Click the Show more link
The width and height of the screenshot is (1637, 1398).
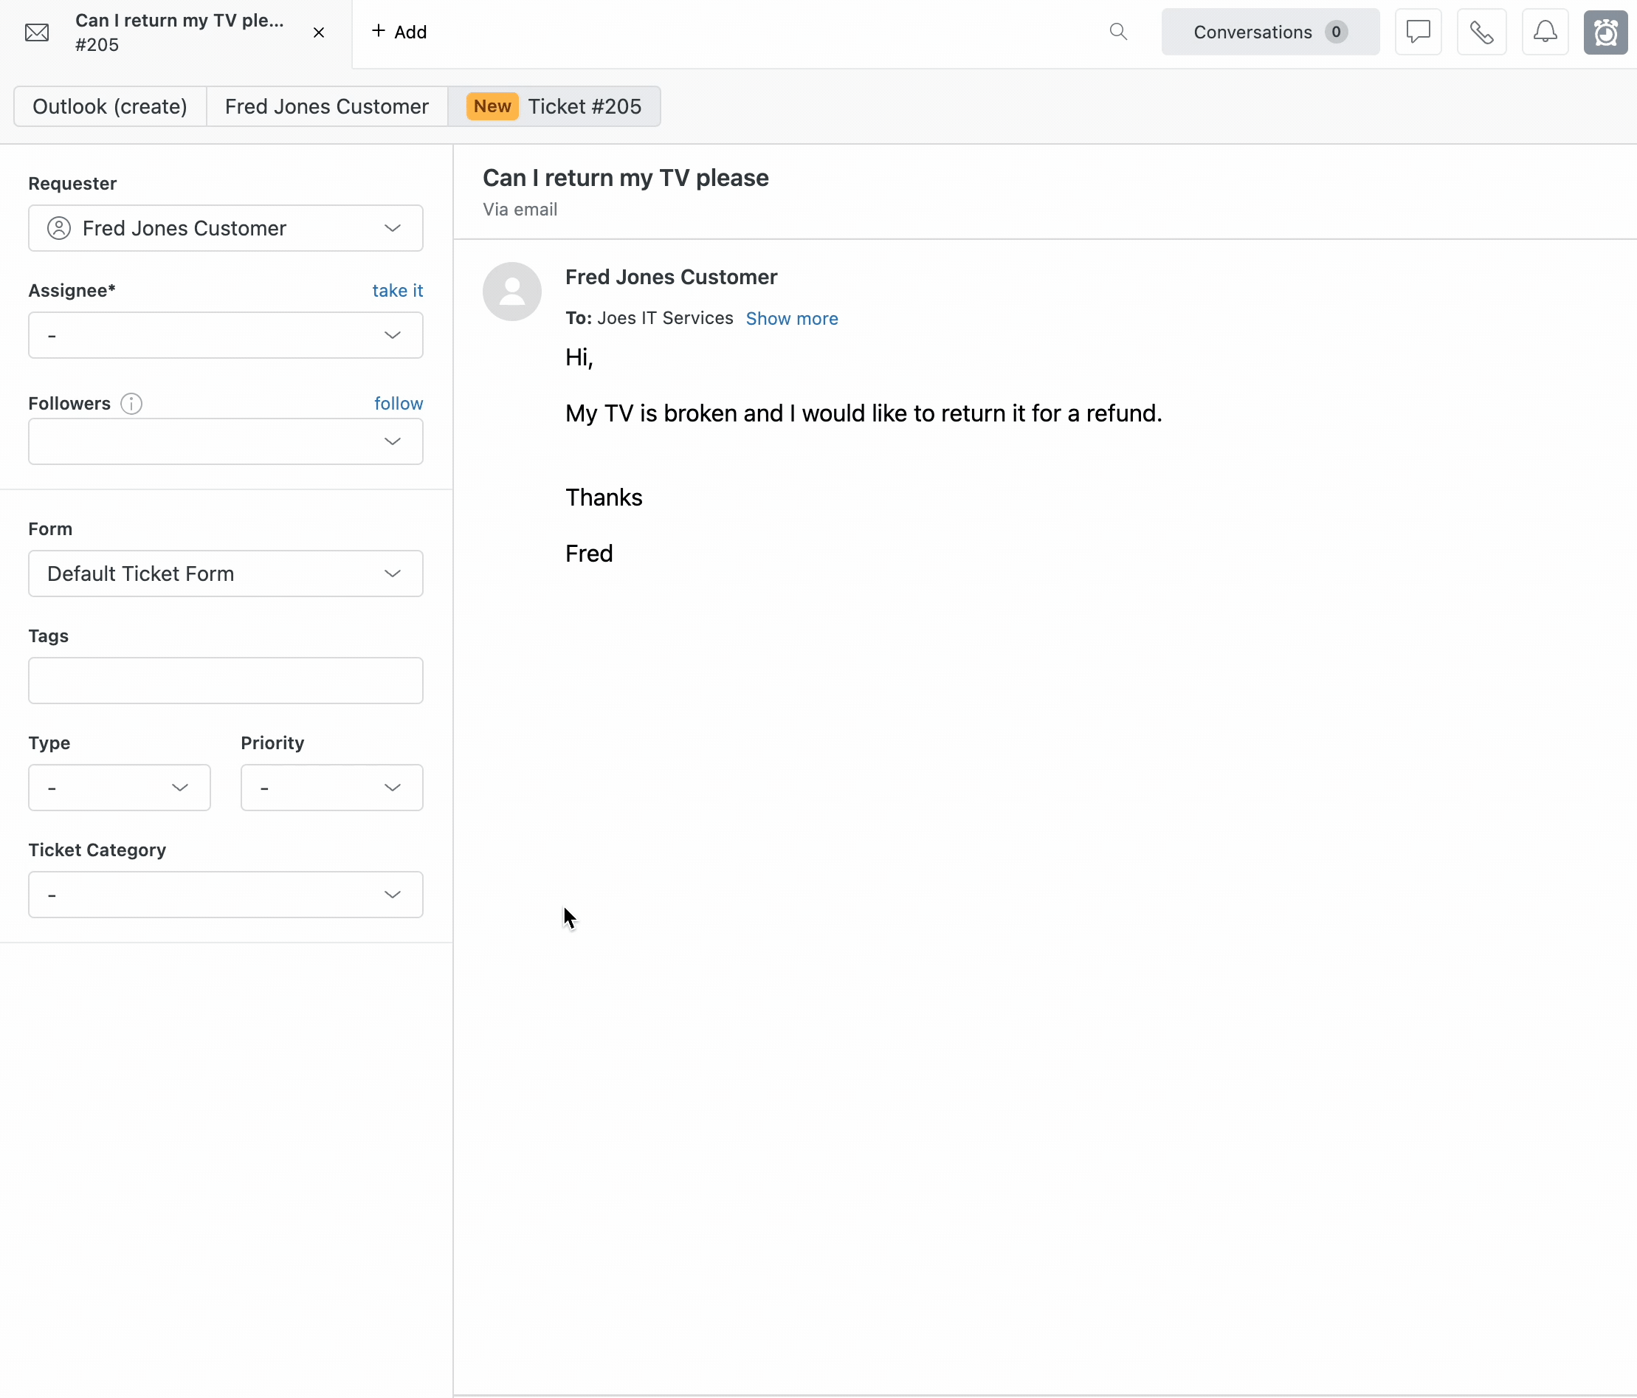click(x=792, y=318)
